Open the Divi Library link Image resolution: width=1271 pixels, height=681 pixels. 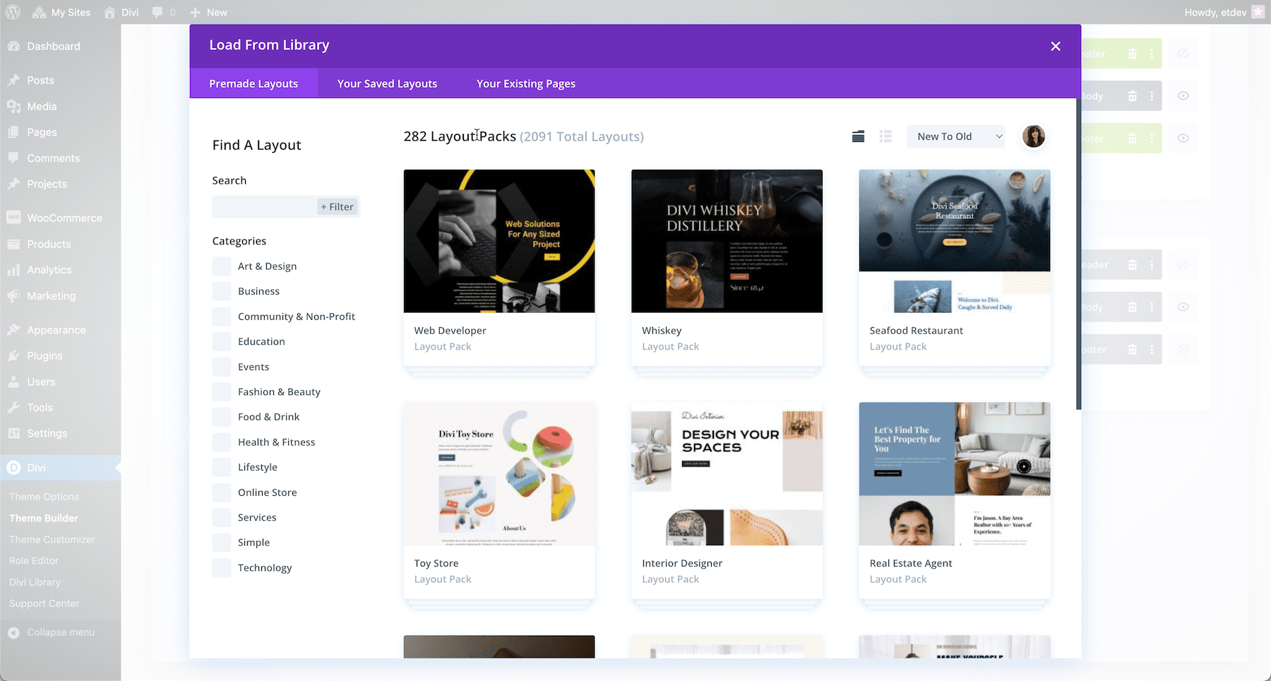[34, 582]
